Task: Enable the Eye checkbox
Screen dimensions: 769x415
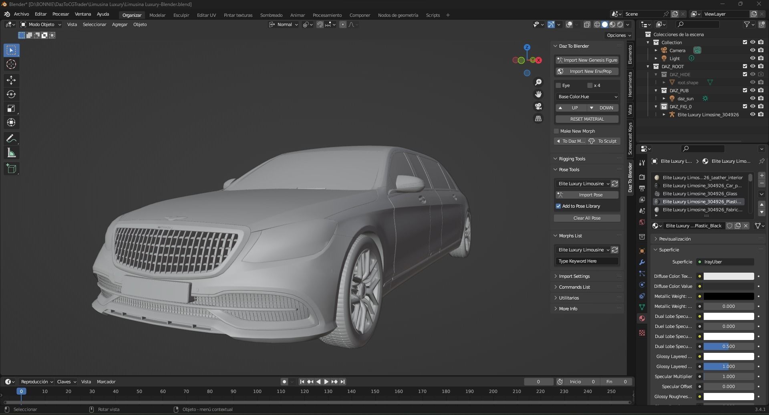Action: pos(558,85)
